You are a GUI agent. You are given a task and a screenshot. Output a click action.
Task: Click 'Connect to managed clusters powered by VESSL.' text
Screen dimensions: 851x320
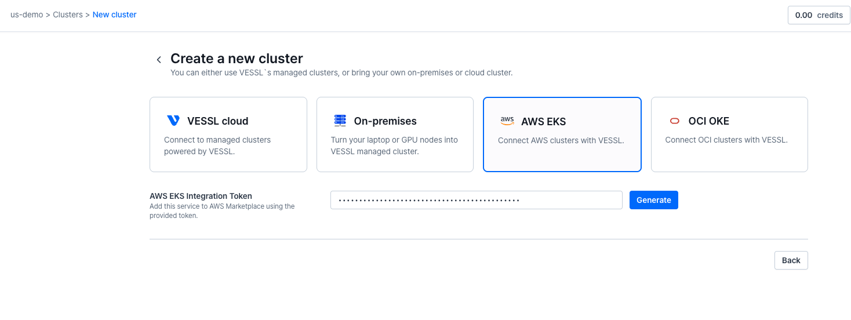pos(217,146)
